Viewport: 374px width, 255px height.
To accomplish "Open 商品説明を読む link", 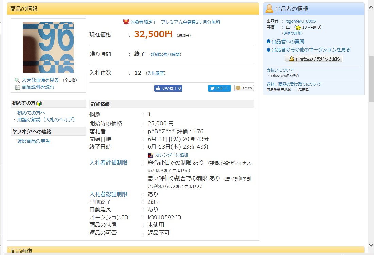I will 38,87.
